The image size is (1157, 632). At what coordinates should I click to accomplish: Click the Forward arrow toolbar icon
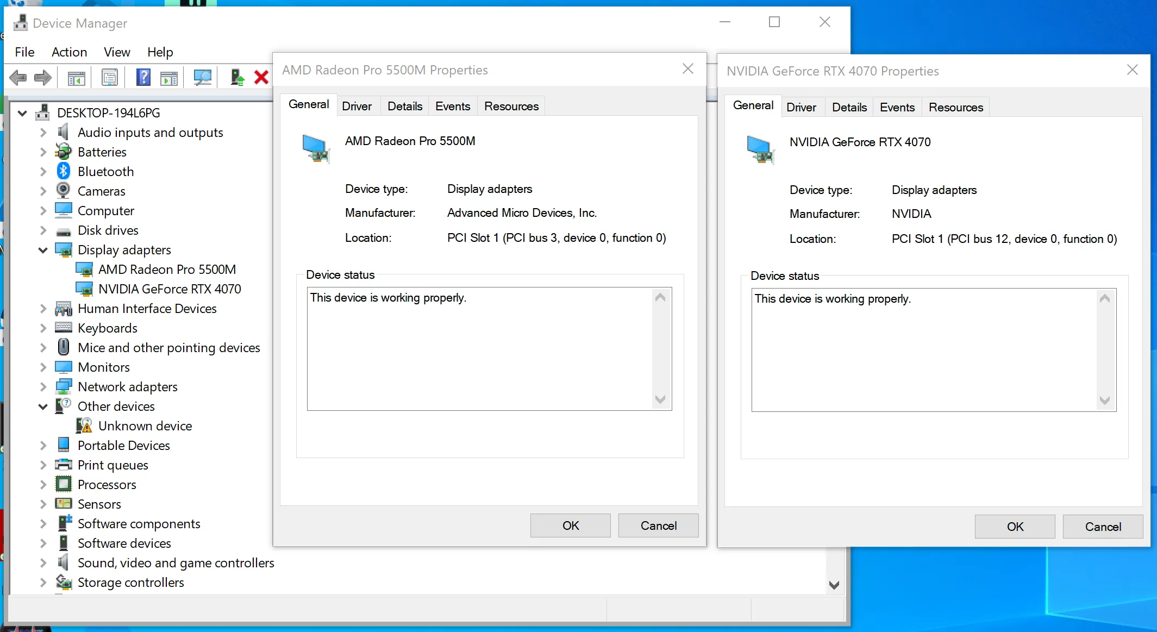[43, 78]
